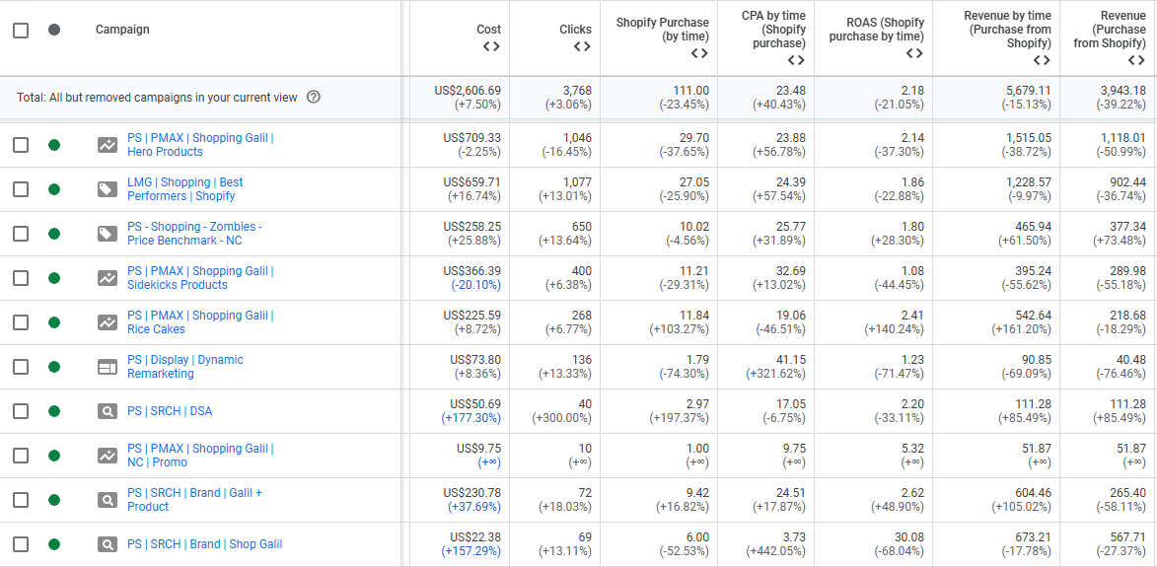Expand the ROAS (Shopify purchase by time) arrows

914,53
